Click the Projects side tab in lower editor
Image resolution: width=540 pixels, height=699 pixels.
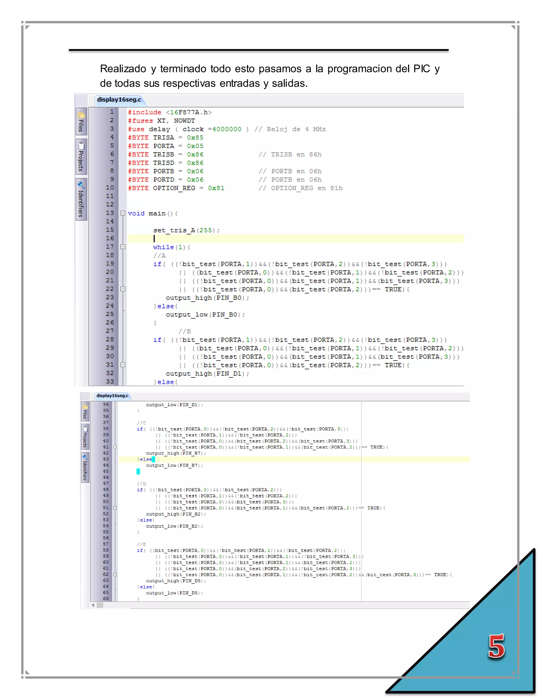[85, 437]
